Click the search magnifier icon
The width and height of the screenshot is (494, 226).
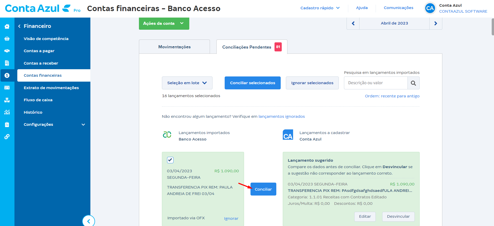coord(413,83)
